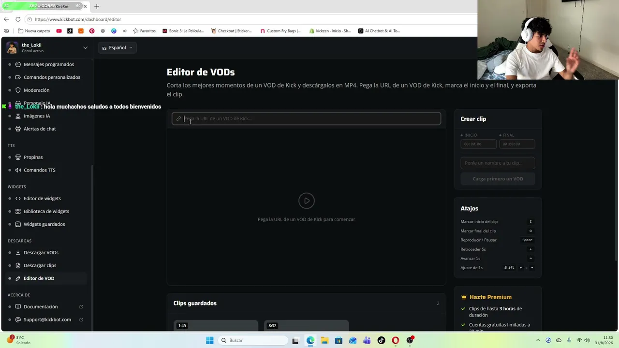Click the taskbar Buscar search box
The width and height of the screenshot is (619, 348).
[x=252, y=340]
